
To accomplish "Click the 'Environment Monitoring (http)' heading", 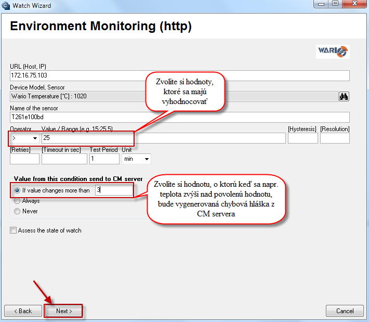I will (101, 26).
